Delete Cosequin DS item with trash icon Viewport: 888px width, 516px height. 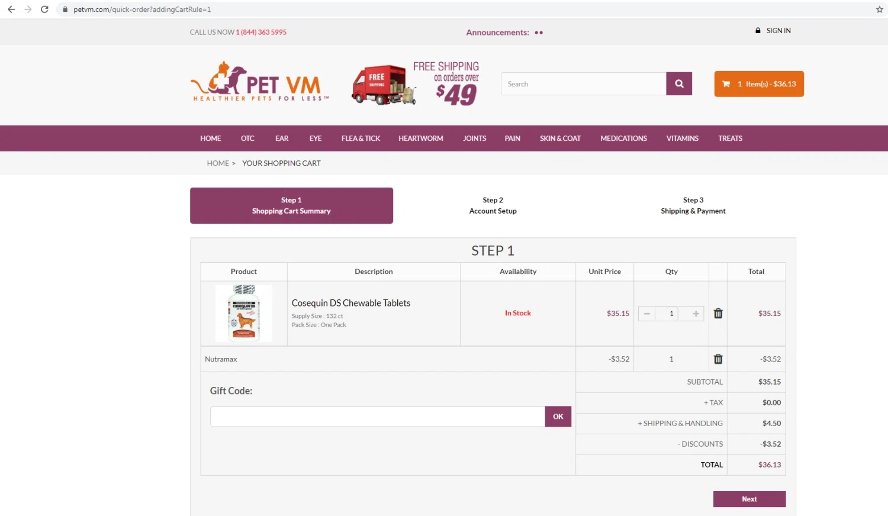coord(718,314)
